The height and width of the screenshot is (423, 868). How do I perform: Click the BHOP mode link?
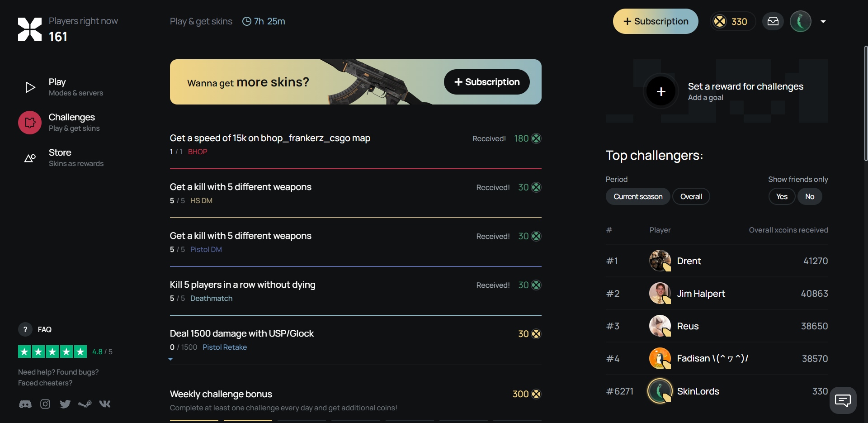[x=198, y=152]
